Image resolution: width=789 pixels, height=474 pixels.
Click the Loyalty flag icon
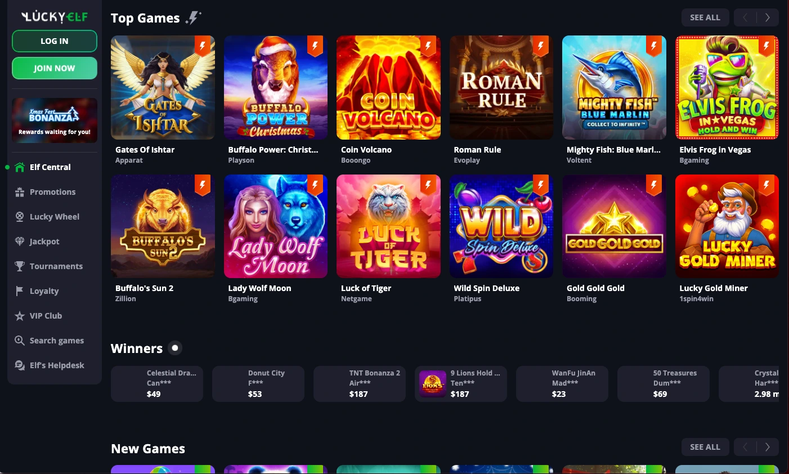coord(20,291)
